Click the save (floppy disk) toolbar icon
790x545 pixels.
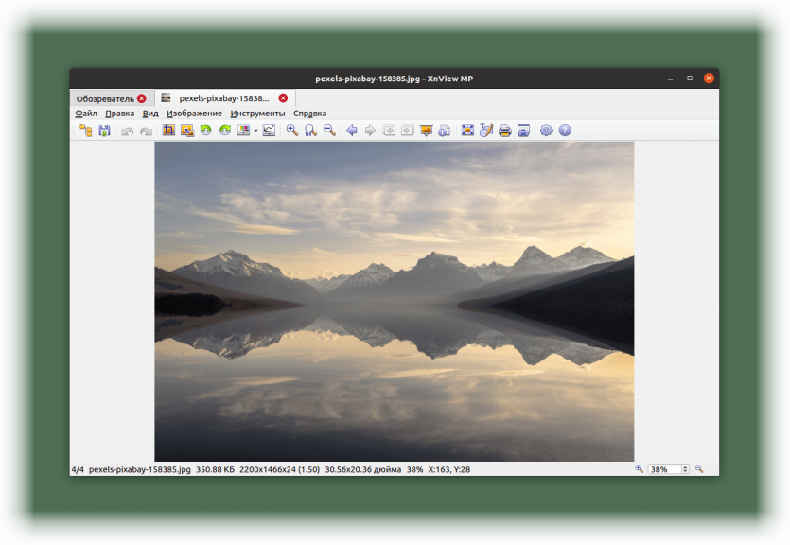point(104,131)
